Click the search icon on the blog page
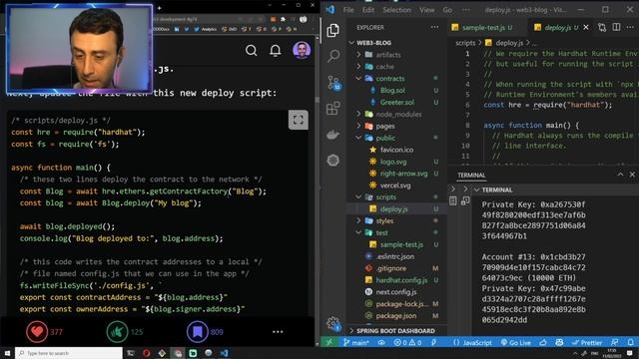This screenshot has height=359, width=639. [252, 51]
